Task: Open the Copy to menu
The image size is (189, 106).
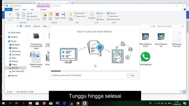Action: point(50,16)
